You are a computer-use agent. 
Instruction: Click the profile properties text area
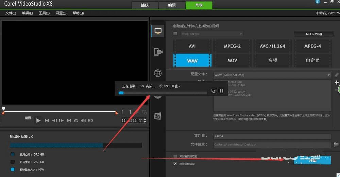point(272,95)
